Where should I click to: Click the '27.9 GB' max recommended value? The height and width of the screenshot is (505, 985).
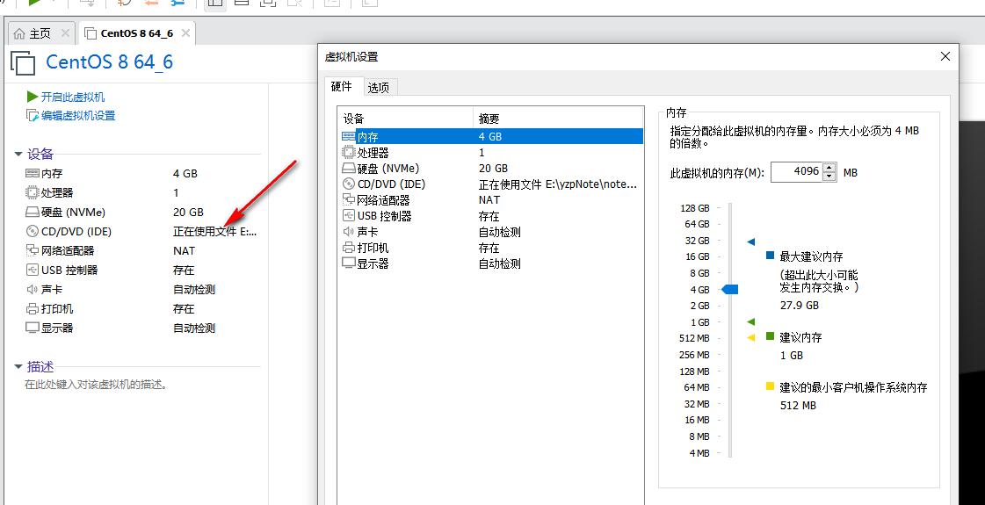point(799,306)
